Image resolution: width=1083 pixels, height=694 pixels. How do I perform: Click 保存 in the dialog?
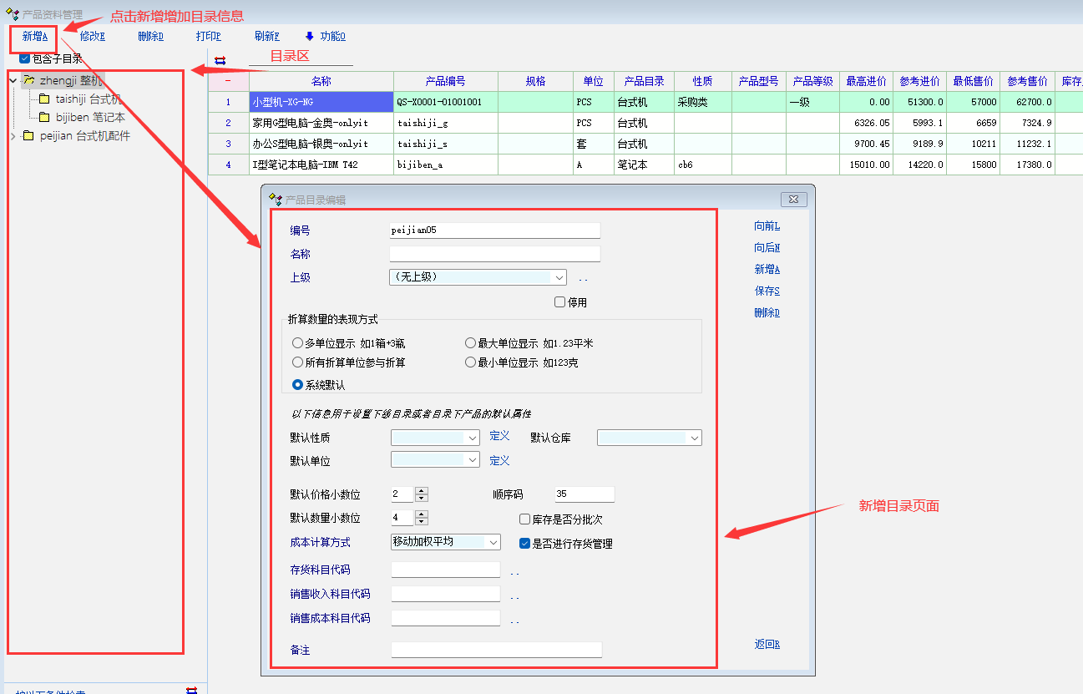click(x=767, y=291)
